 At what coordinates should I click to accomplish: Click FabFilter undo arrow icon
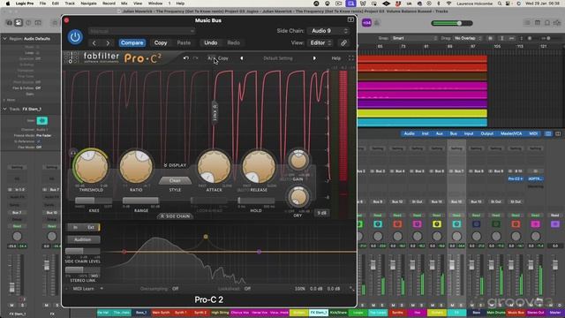[x=186, y=58]
